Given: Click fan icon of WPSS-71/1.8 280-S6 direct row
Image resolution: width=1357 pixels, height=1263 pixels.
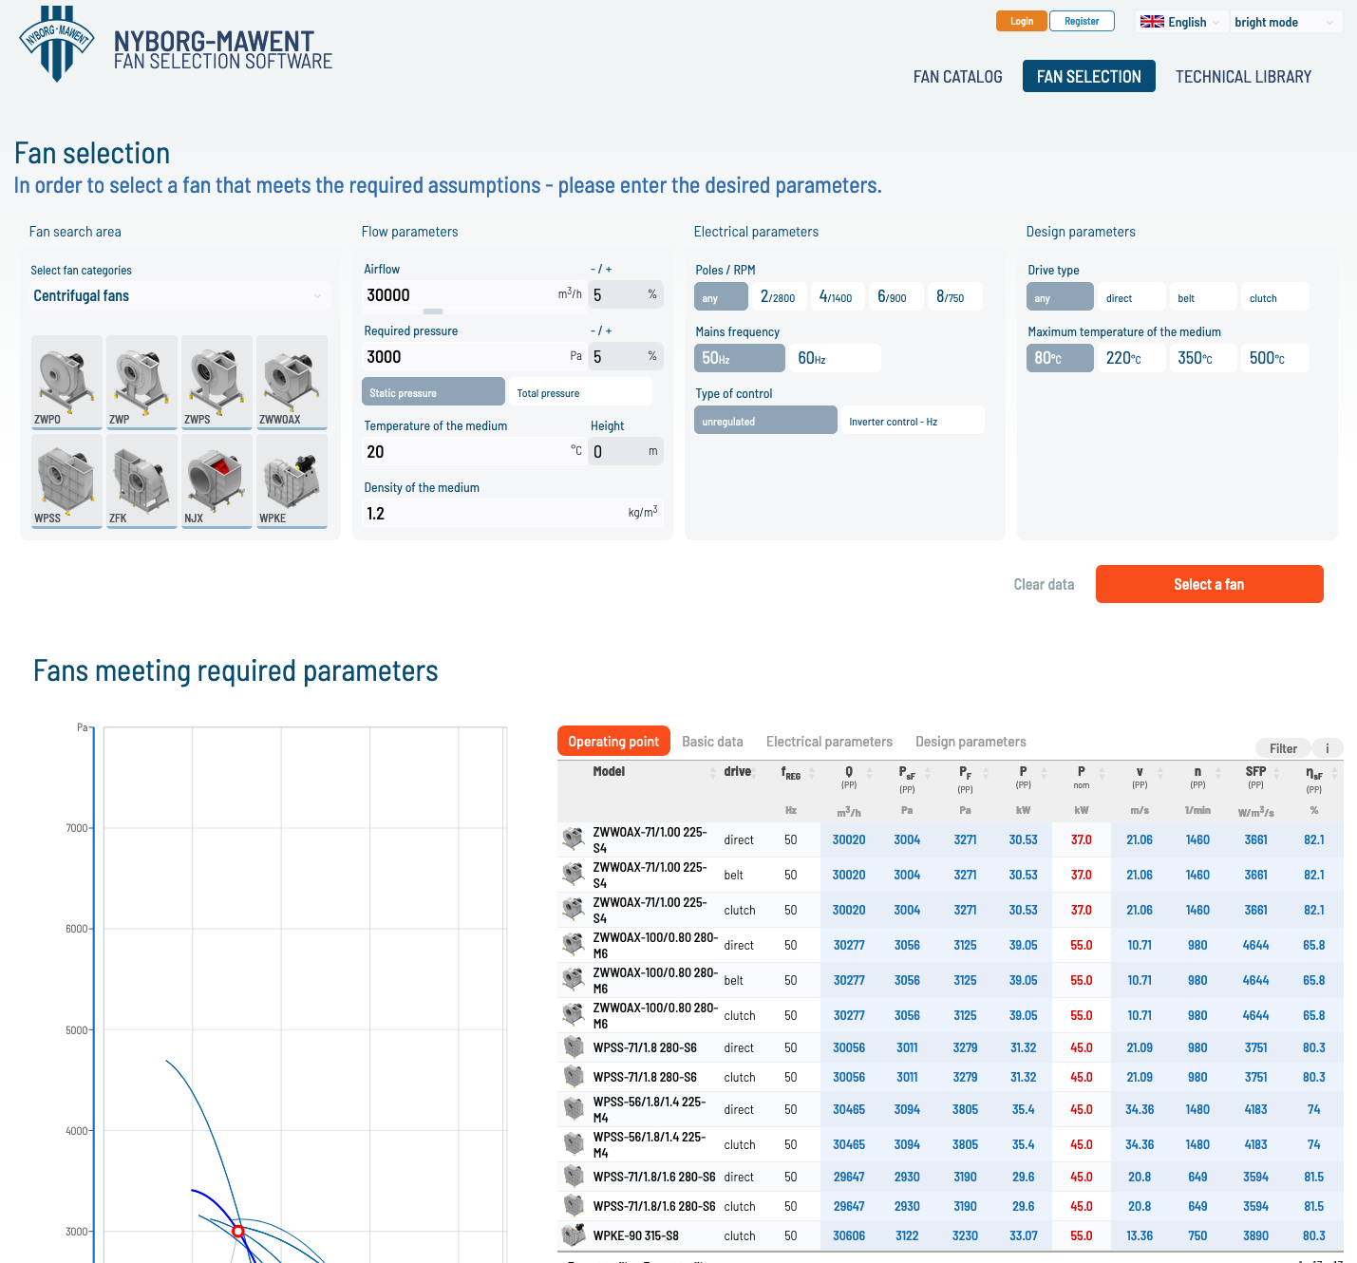Looking at the screenshot, I should [573, 1046].
